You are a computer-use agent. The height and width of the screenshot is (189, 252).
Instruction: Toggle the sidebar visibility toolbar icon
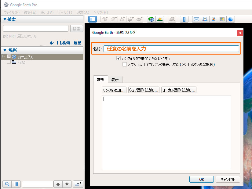pyautogui.click(x=93, y=19)
